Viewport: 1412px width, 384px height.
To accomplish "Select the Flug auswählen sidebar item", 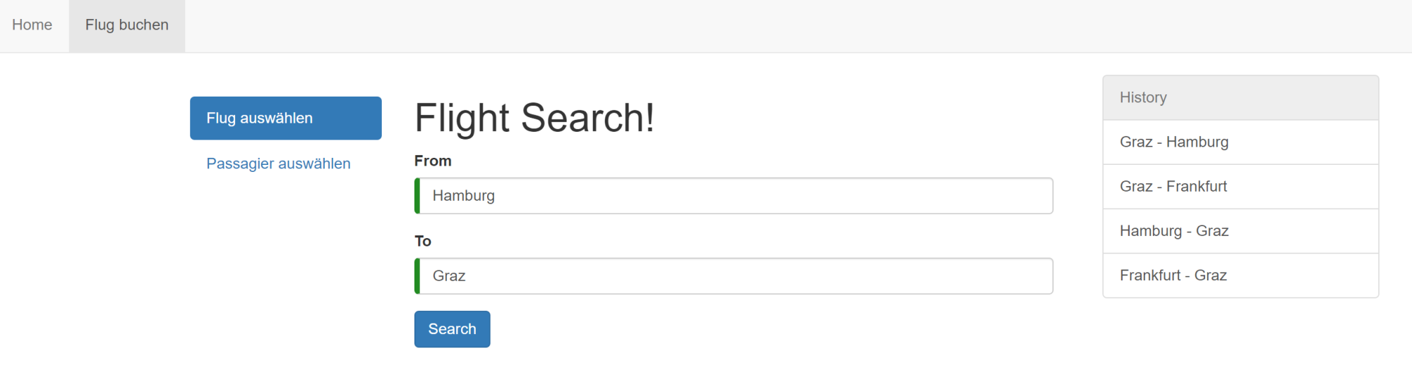I will point(285,118).
